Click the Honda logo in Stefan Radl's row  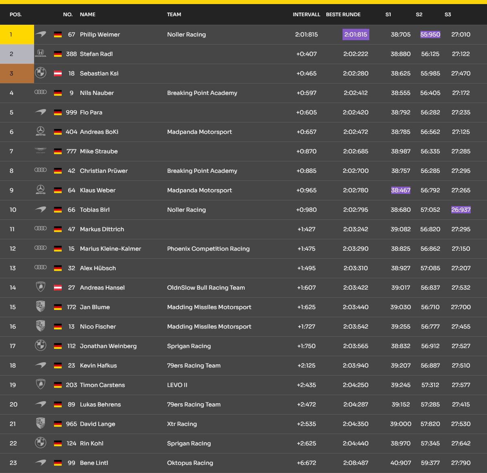(x=41, y=53)
